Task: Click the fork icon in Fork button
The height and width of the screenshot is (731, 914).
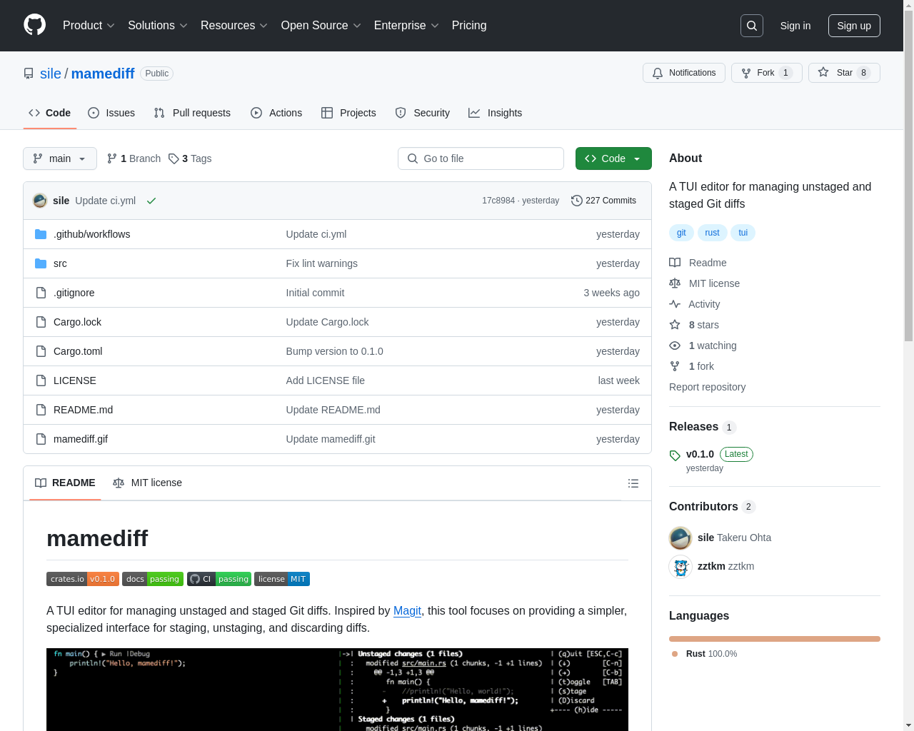Action: pos(746,73)
